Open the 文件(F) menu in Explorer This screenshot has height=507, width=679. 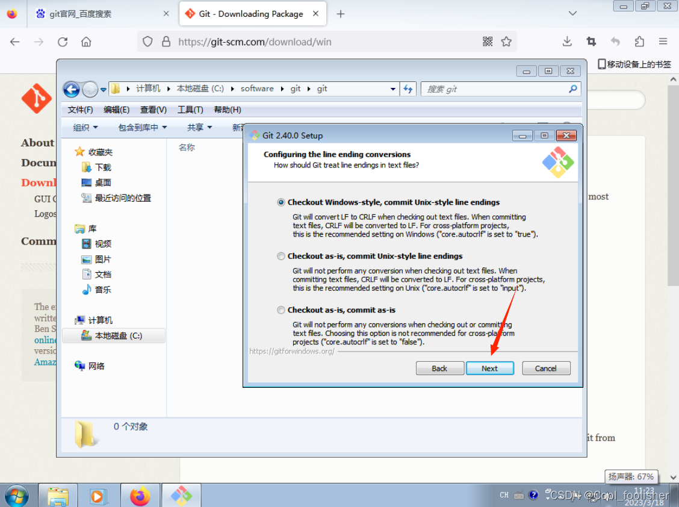tap(80, 110)
